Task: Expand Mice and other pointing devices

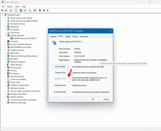Action: point(5,56)
